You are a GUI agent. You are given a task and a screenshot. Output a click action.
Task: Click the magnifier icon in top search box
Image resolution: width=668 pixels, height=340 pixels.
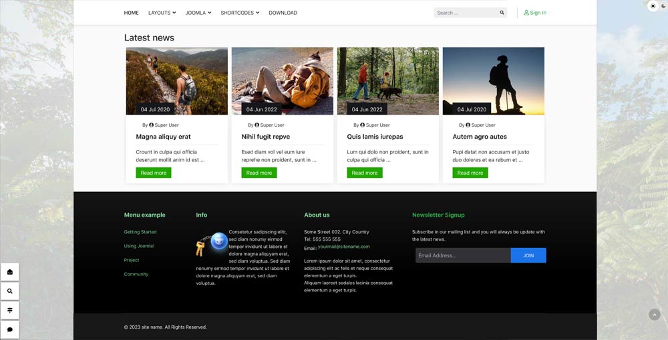click(x=502, y=13)
